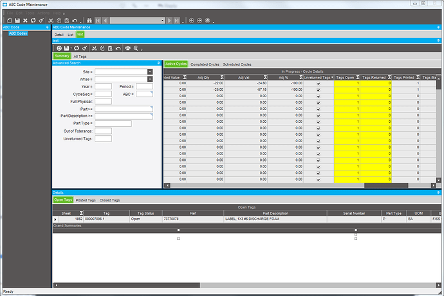The image size is (444, 296).
Task: Open the Save dropdown arrow in test toolbar
Action: click(71, 48)
